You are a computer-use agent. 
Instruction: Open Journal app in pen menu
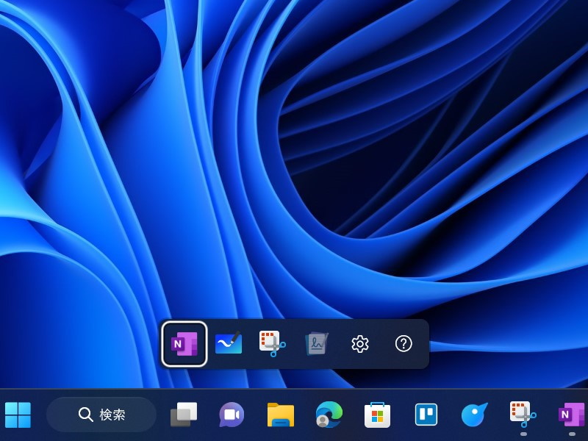(317, 343)
